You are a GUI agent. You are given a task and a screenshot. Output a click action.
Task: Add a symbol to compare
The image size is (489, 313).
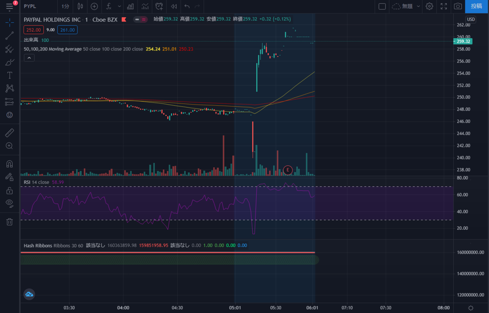point(94,6)
